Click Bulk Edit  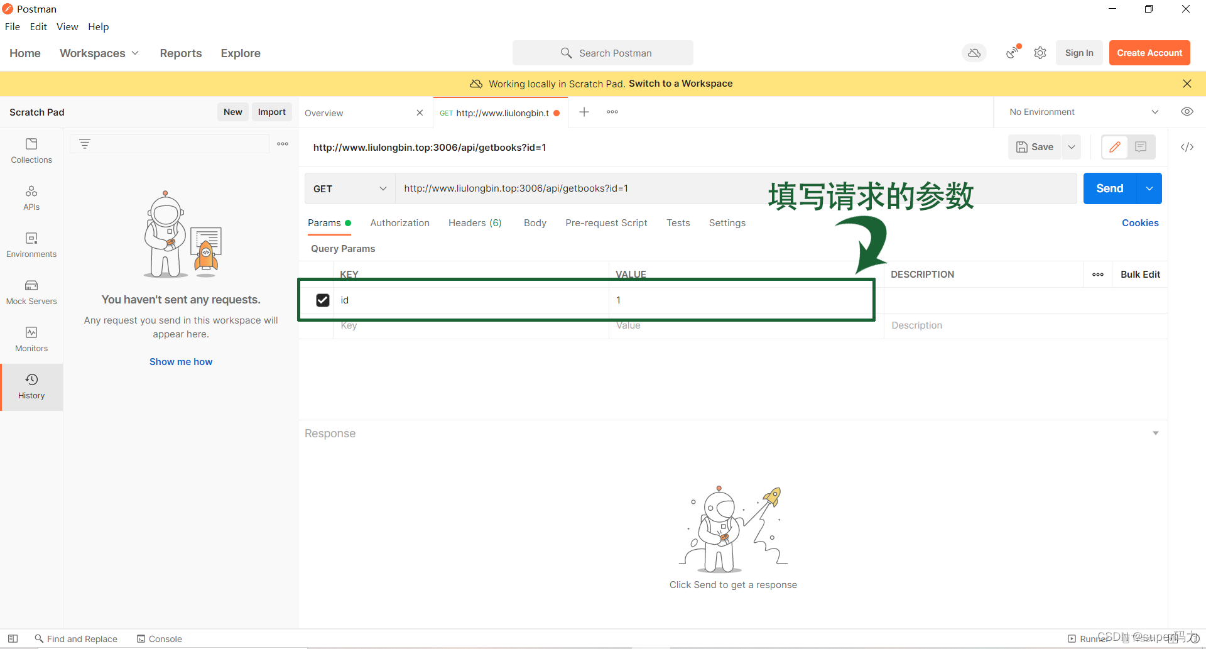click(1140, 275)
